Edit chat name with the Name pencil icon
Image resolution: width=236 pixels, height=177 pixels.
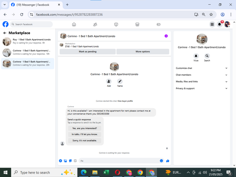[120, 81]
